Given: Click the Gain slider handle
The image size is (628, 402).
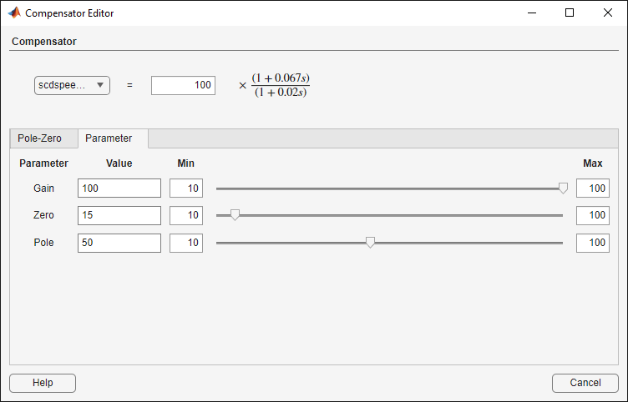Looking at the screenshot, I should tap(563, 188).
